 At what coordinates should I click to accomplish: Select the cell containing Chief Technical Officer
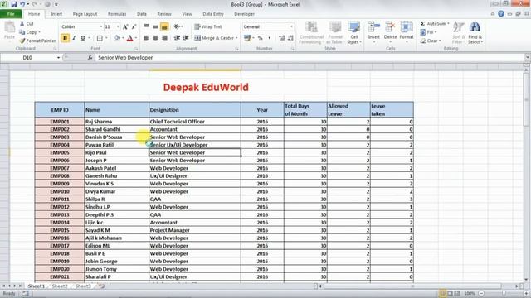tap(195, 122)
